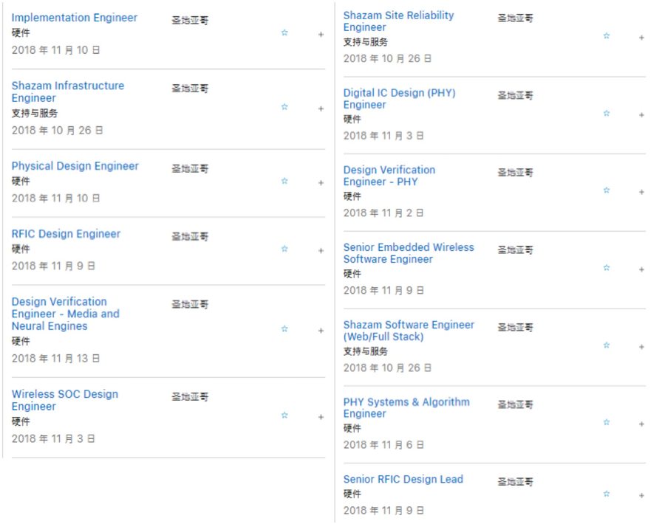Open PHY Systems & Algorithm Engineer link

pyautogui.click(x=406, y=407)
